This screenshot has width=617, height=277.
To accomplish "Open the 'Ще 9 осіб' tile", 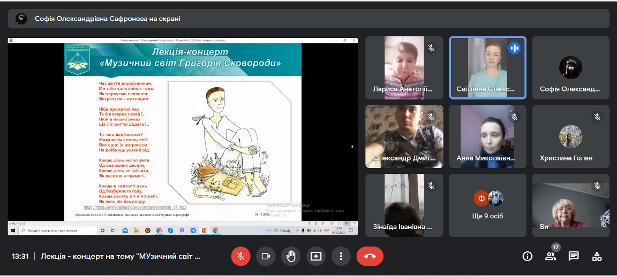I will [487, 205].
